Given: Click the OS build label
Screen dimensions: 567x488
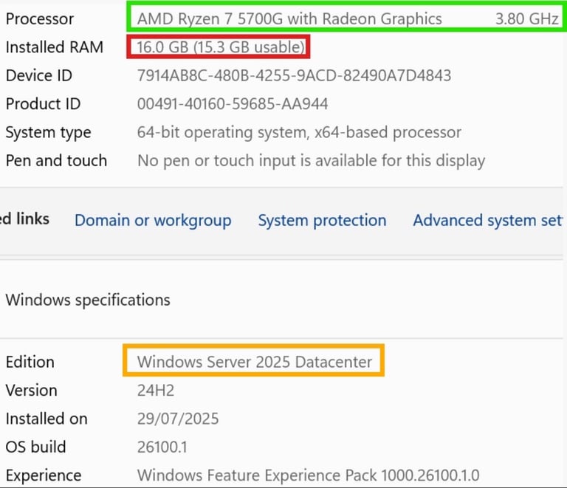Looking at the screenshot, I should [35, 447].
